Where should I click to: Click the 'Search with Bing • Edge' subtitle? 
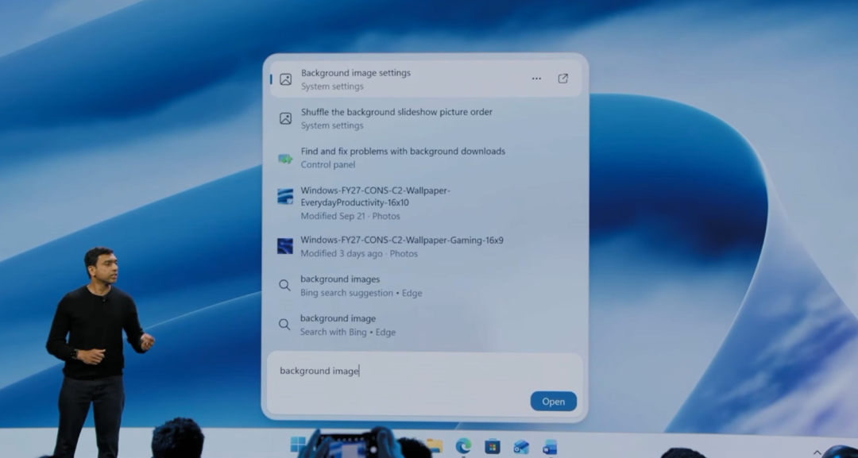(347, 333)
